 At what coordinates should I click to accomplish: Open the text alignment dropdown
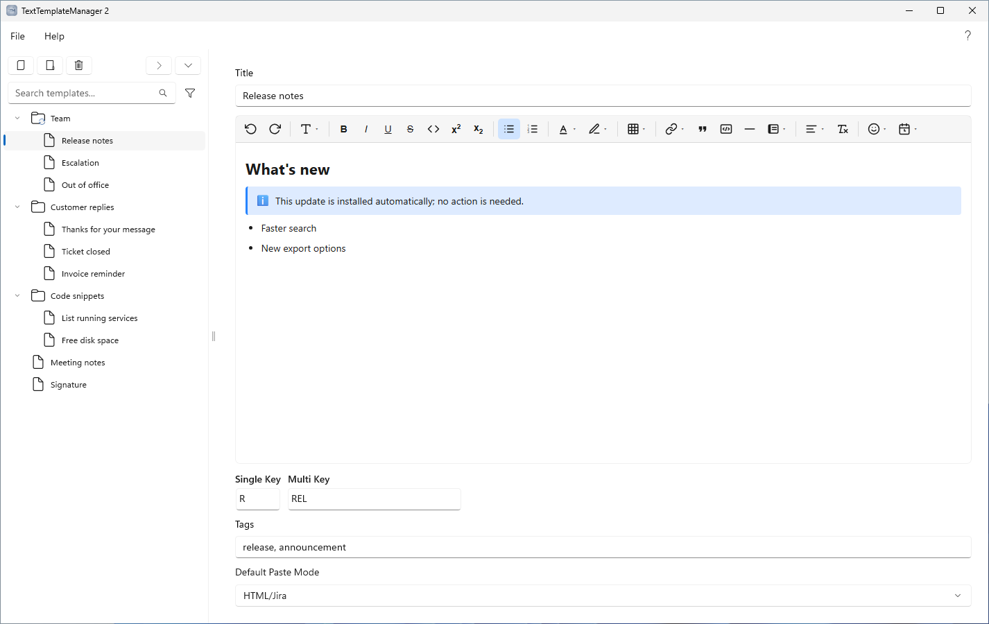click(814, 129)
